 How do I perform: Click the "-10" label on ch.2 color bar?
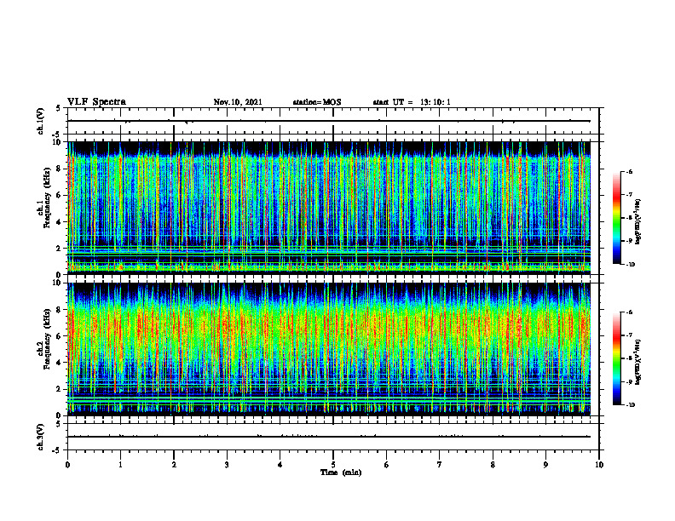(631, 405)
